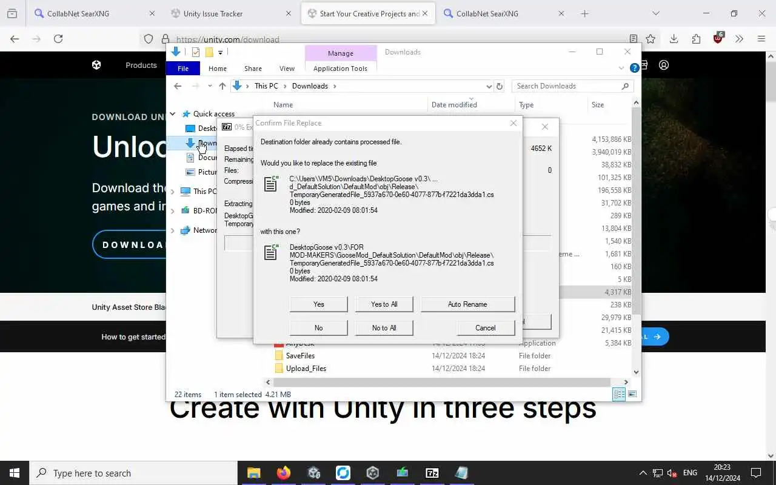Image resolution: width=776 pixels, height=485 pixels.
Task: Open the Home ribbon tab
Action: point(218,69)
